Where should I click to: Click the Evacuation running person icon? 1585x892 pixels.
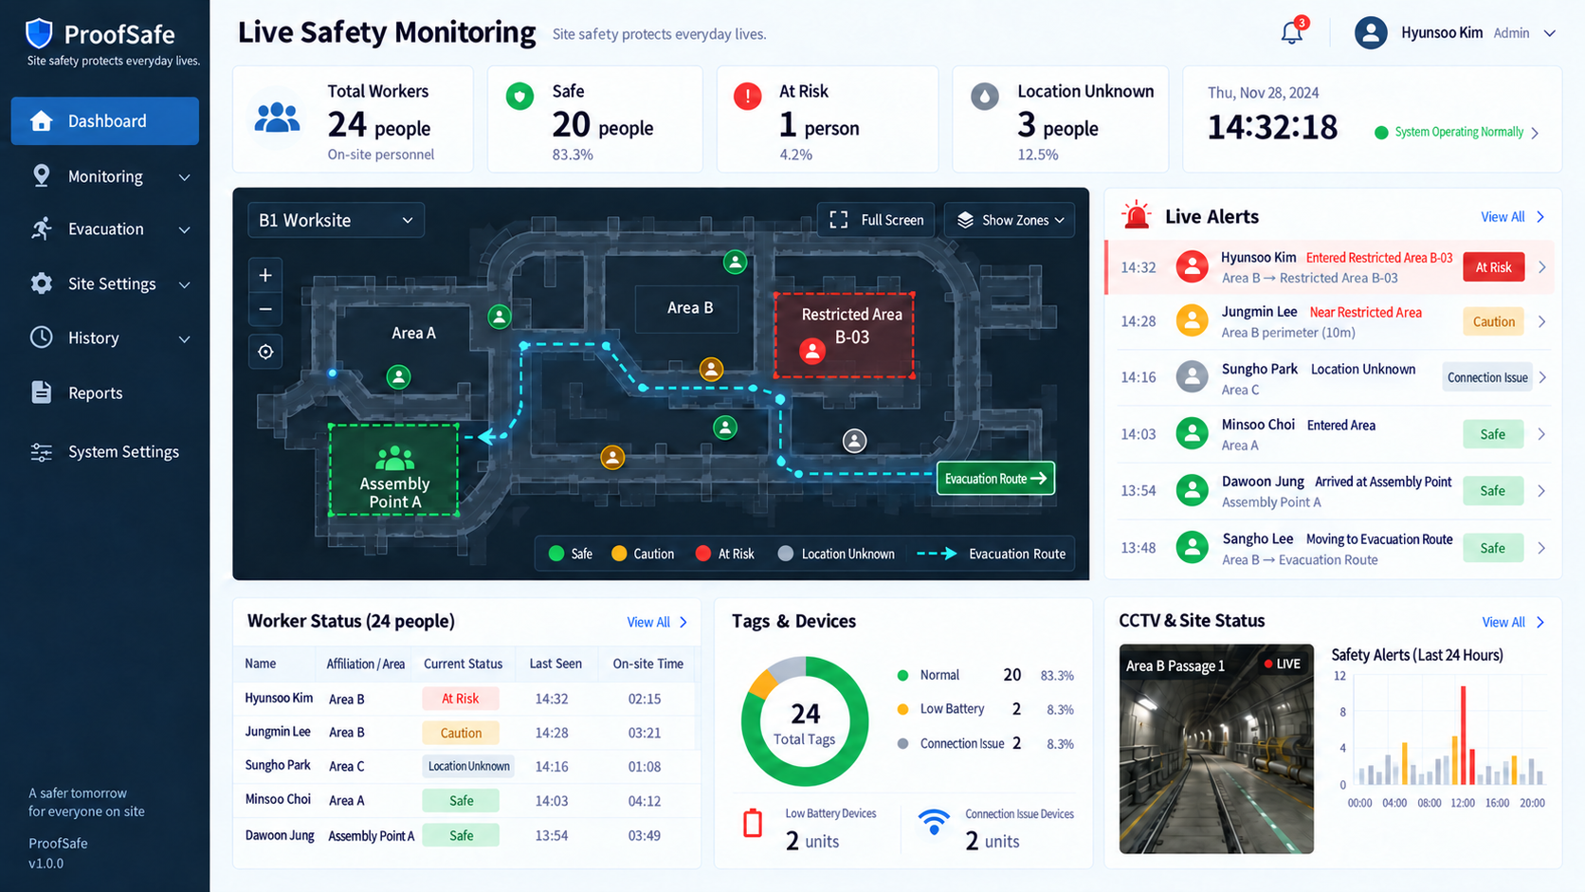(41, 228)
